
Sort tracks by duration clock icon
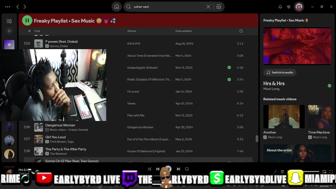point(241,31)
